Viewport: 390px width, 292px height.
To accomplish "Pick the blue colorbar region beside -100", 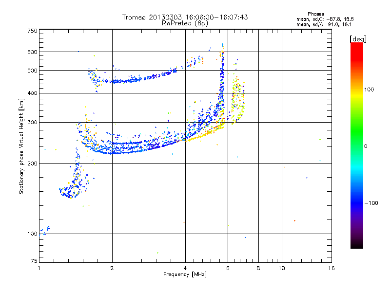I will coord(356,202).
